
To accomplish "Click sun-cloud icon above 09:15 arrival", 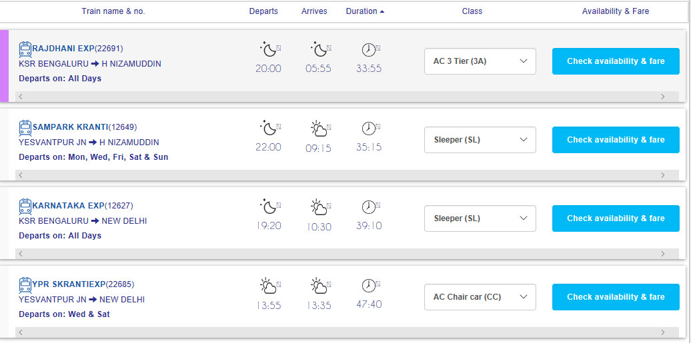I will [319, 129].
